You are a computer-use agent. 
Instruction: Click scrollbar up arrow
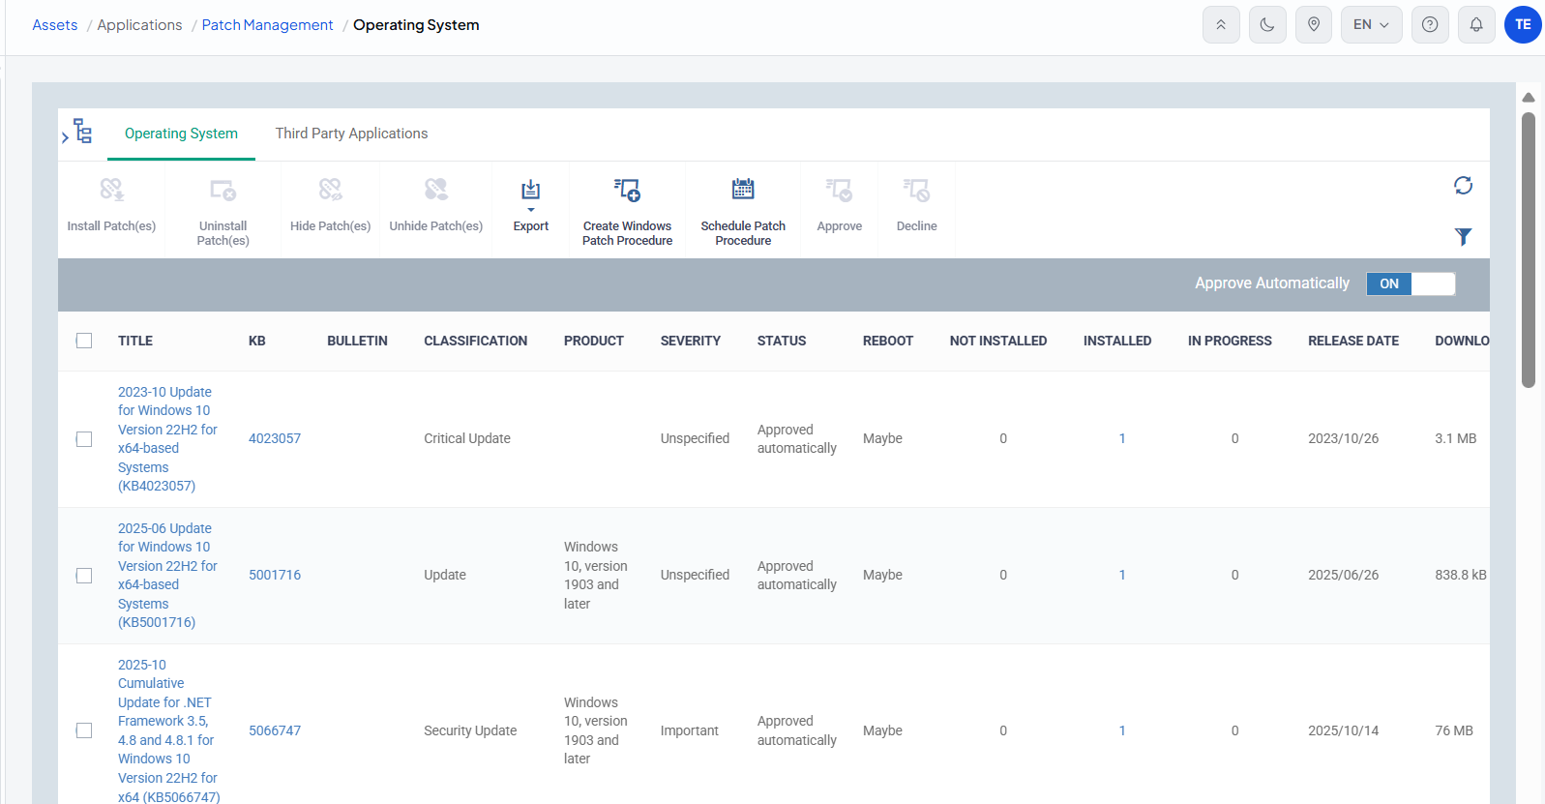click(x=1529, y=97)
